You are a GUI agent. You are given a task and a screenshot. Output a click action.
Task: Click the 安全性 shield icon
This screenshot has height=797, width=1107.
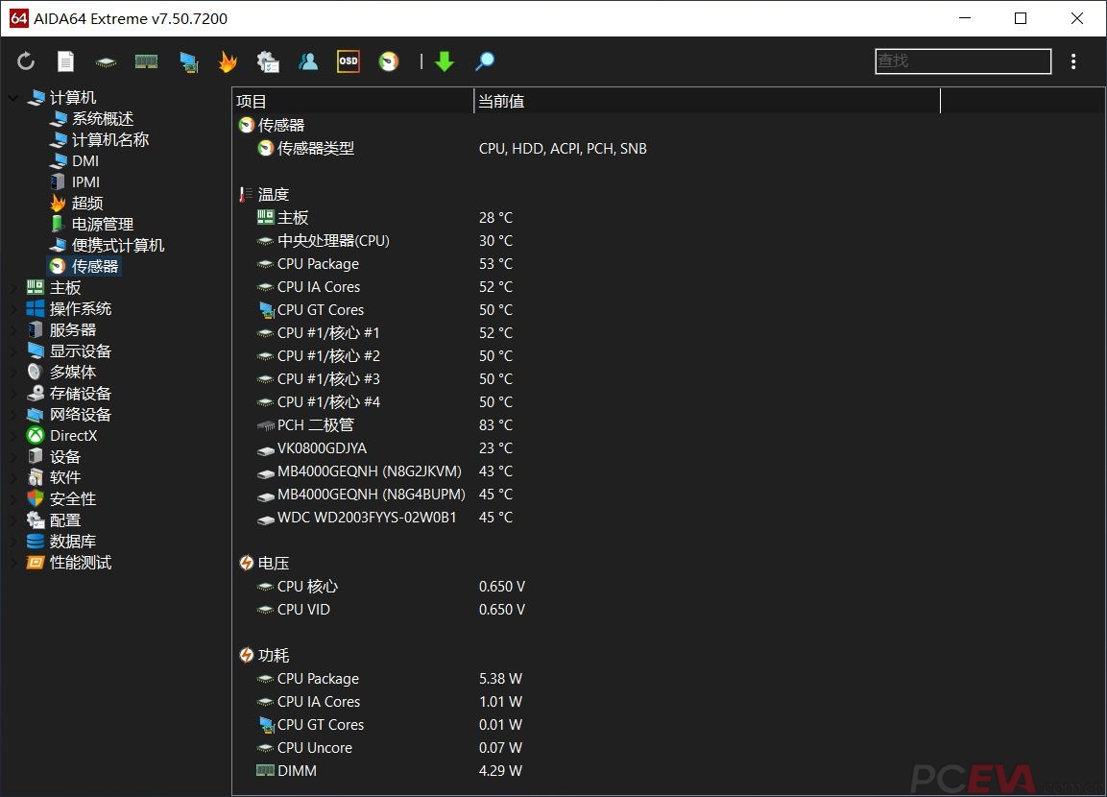pyautogui.click(x=36, y=499)
